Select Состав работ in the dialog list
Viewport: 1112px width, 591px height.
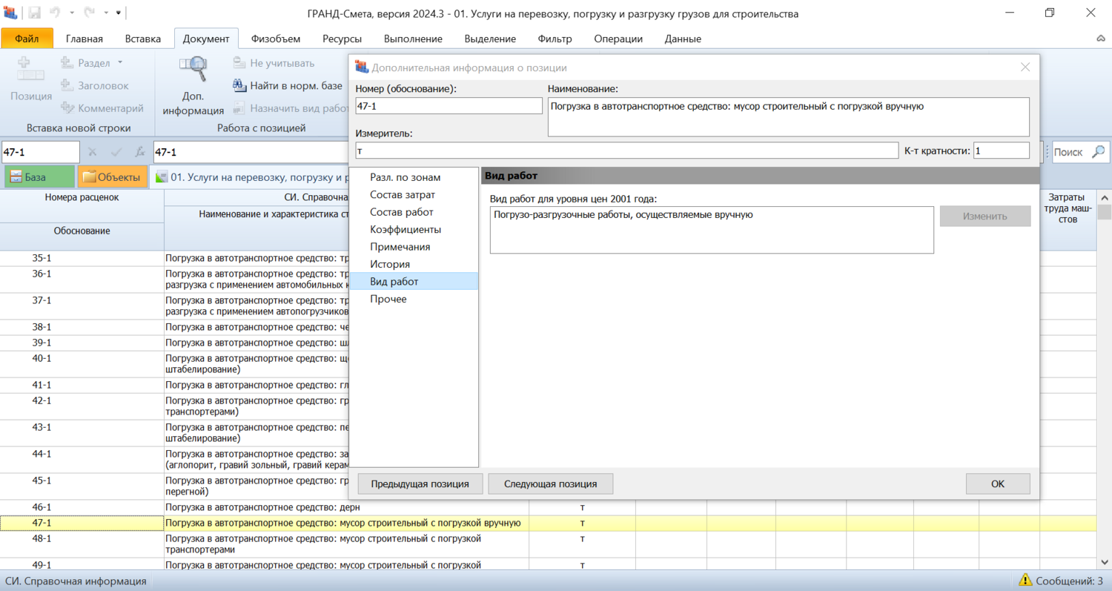coord(402,212)
